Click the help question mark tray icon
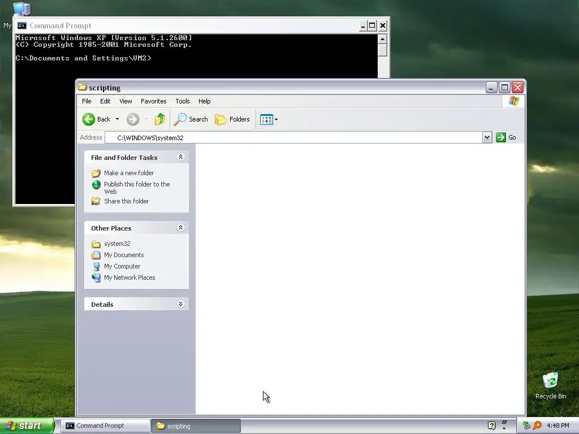The height and width of the screenshot is (434, 579). (491, 426)
